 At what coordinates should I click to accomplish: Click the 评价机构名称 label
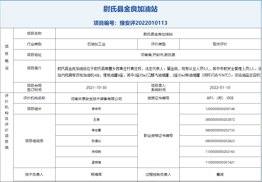[34, 98]
